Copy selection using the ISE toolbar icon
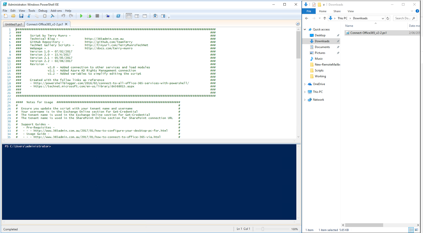 pos(37,16)
